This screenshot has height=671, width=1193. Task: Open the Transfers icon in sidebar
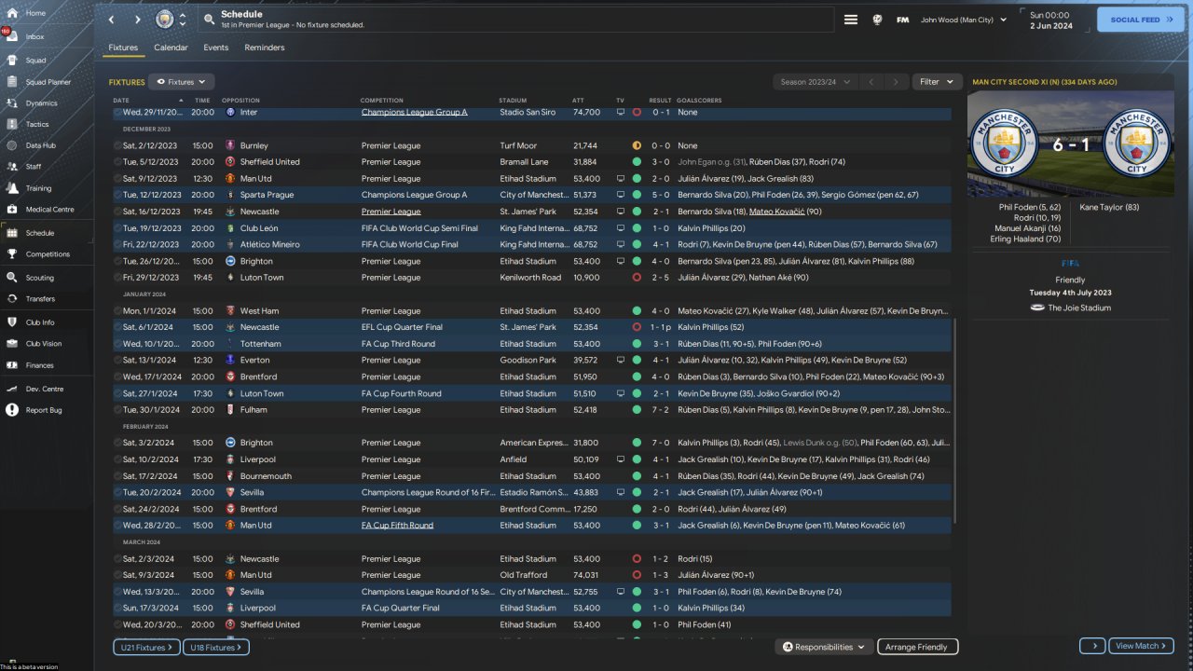click(12, 299)
